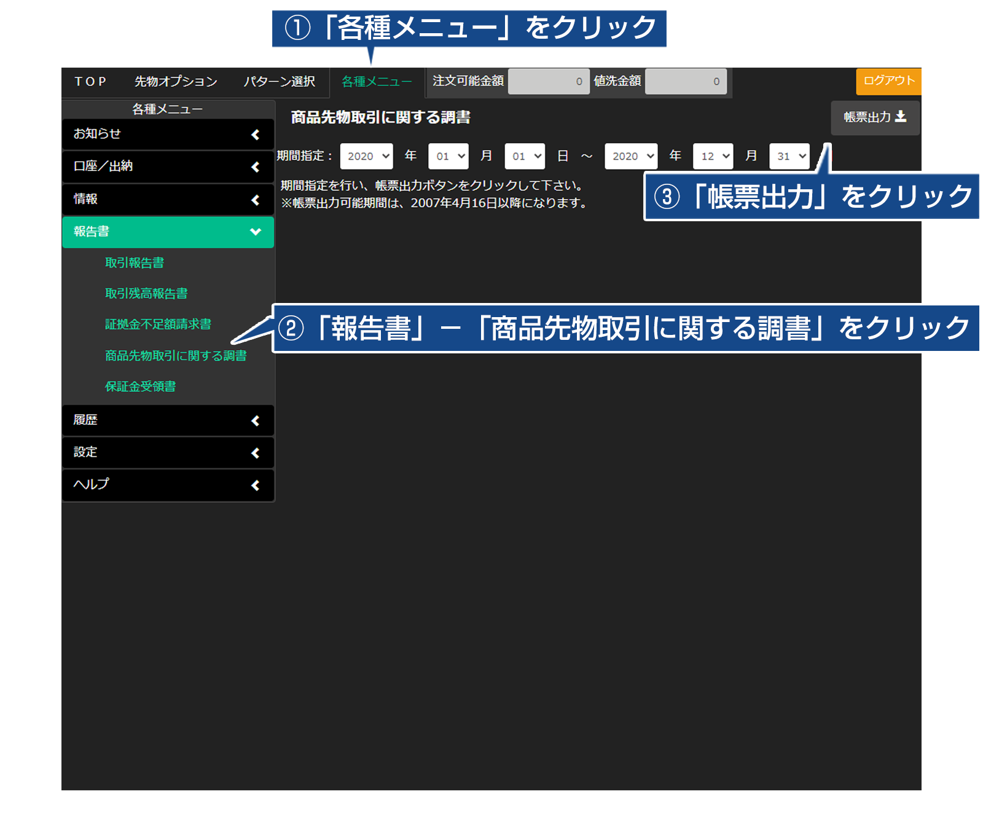The height and width of the screenshot is (826, 983).
Task: Expand the 情報 sidebar section
Action: [168, 199]
